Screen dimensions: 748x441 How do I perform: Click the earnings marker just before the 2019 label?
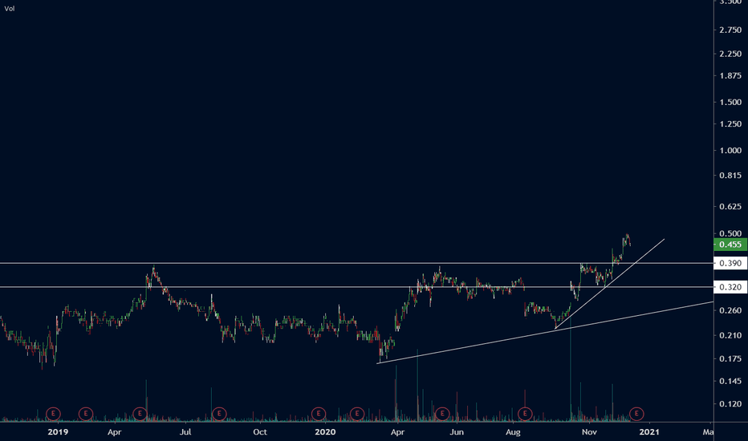(x=53, y=414)
